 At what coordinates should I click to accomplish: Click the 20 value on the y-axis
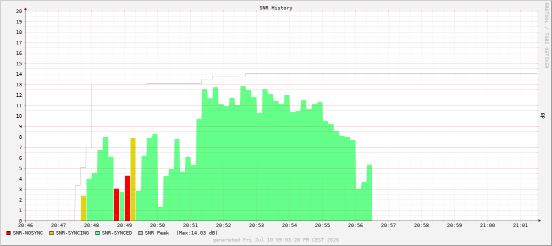click(x=19, y=11)
